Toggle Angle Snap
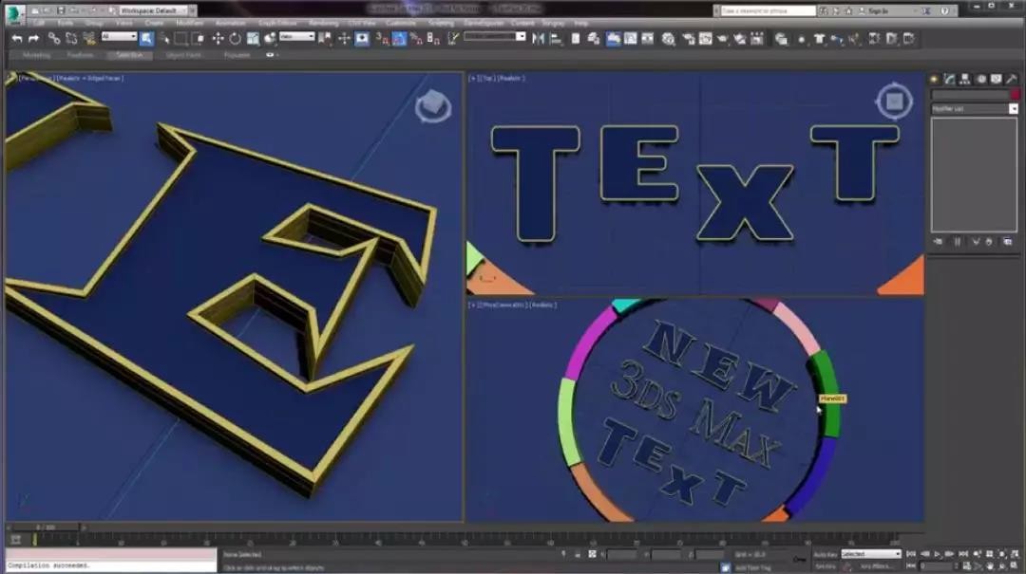Screen dimensions: 1026x574 pyautogui.click(x=399, y=39)
